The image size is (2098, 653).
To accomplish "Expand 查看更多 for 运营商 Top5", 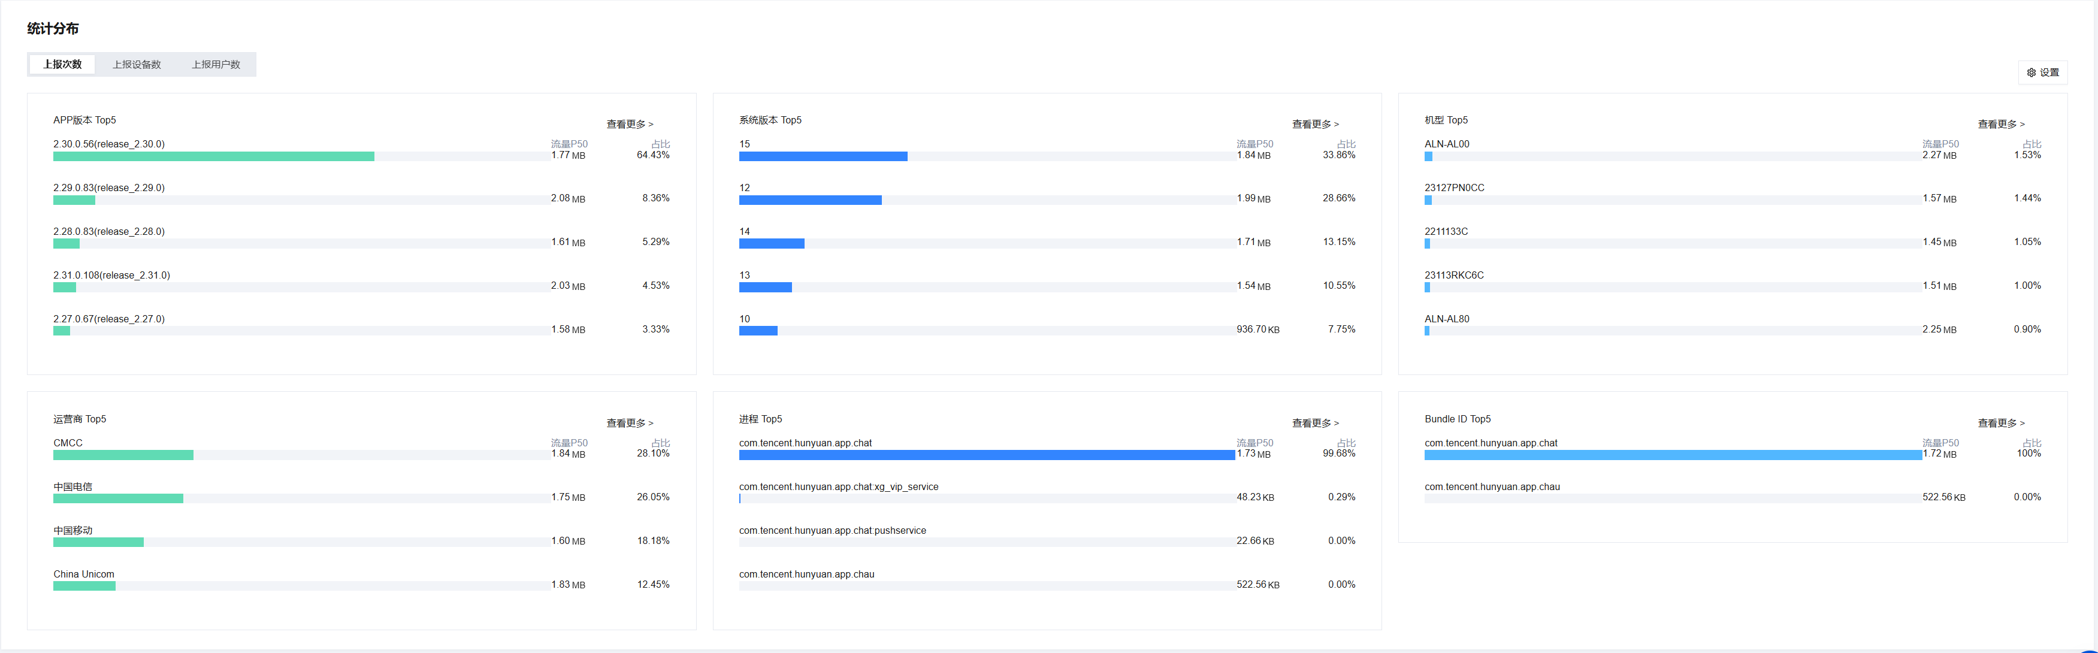I will pos(630,424).
